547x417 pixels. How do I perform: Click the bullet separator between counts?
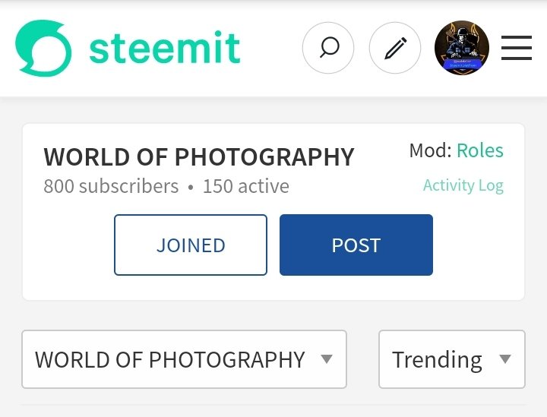(x=191, y=187)
